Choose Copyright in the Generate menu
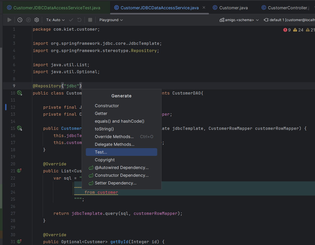 tap(121, 160)
